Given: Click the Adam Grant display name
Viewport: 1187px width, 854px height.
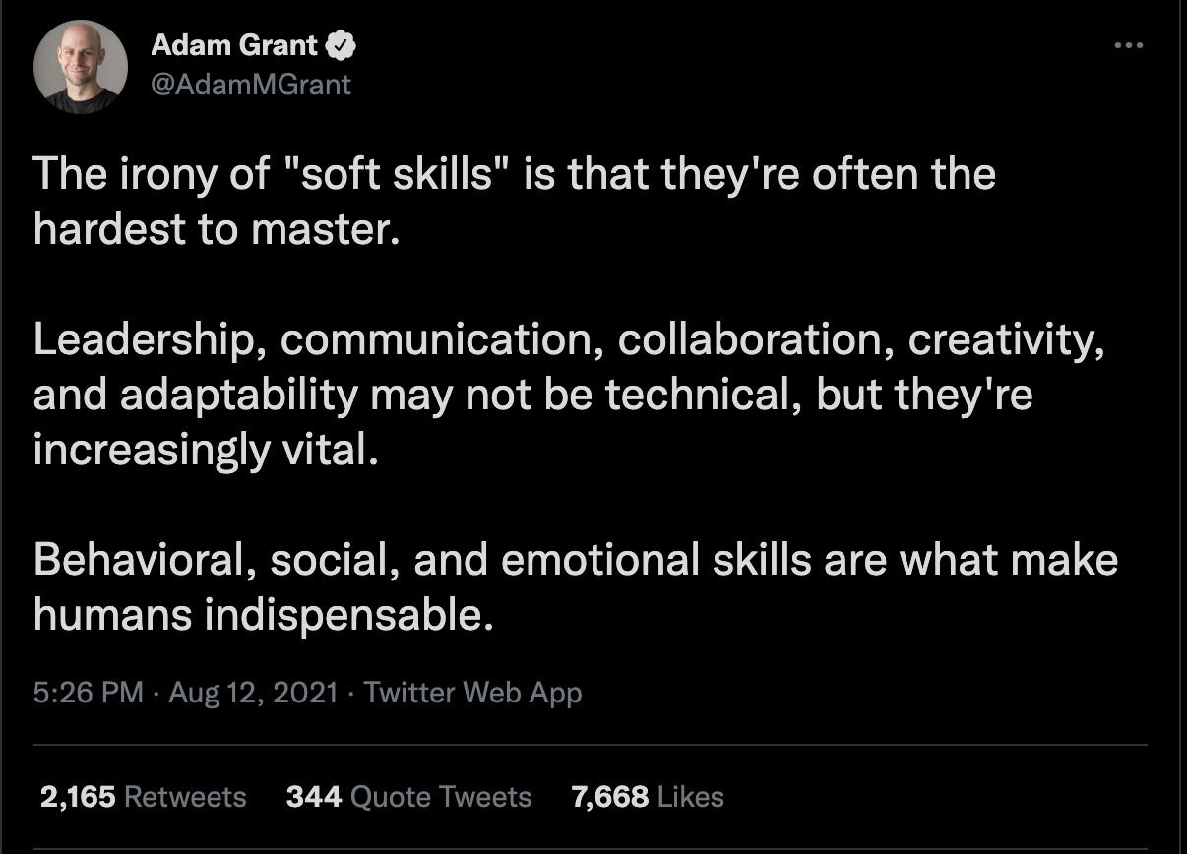Looking at the screenshot, I should 234,45.
